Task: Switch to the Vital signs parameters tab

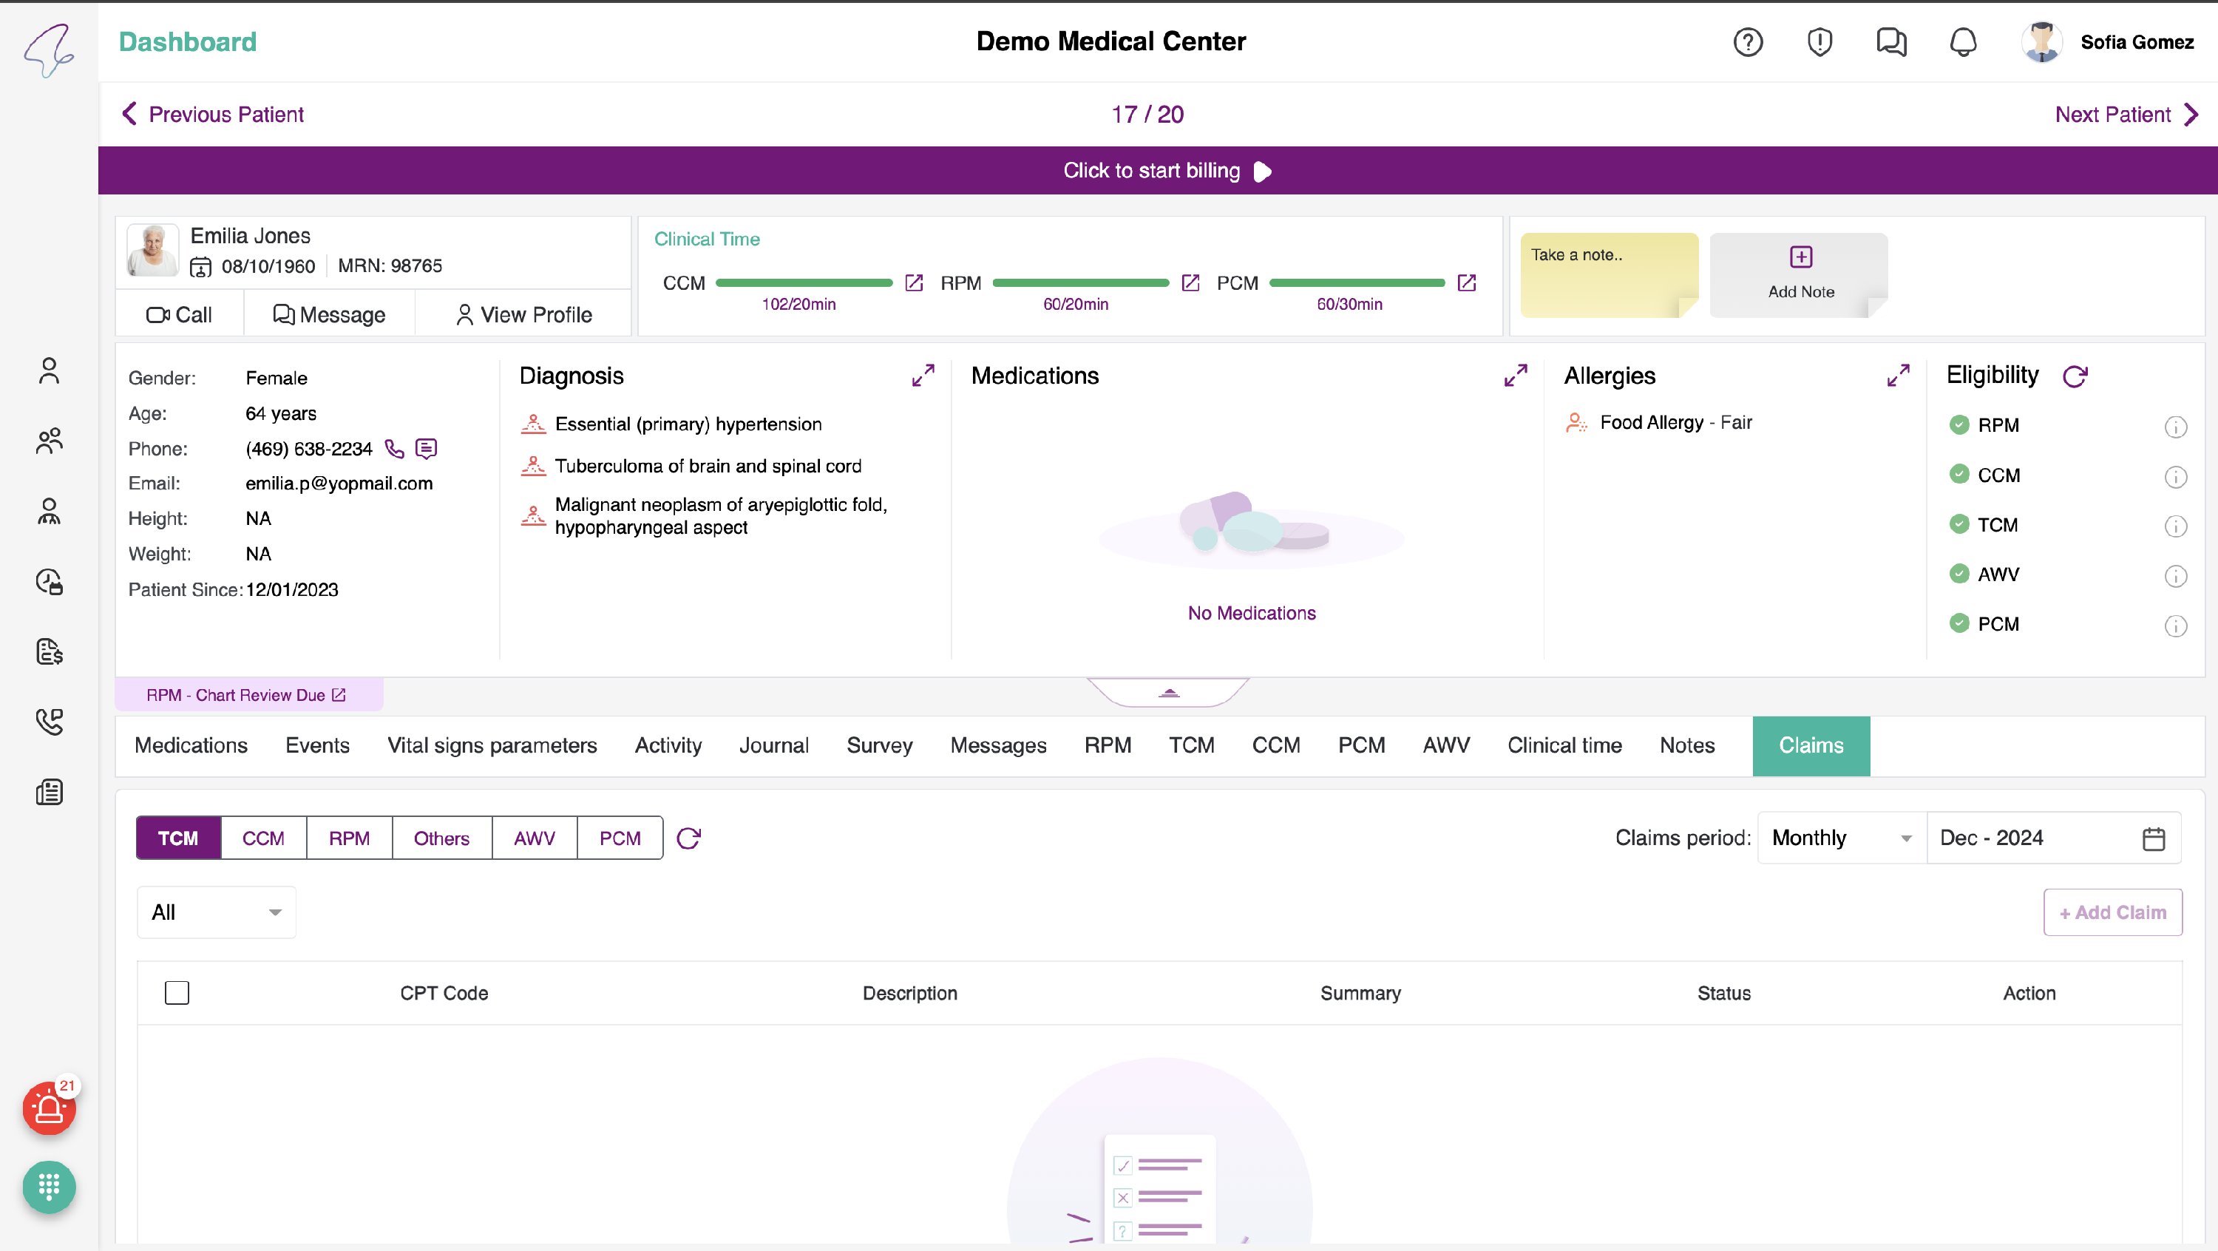Action: click(492, 745)
